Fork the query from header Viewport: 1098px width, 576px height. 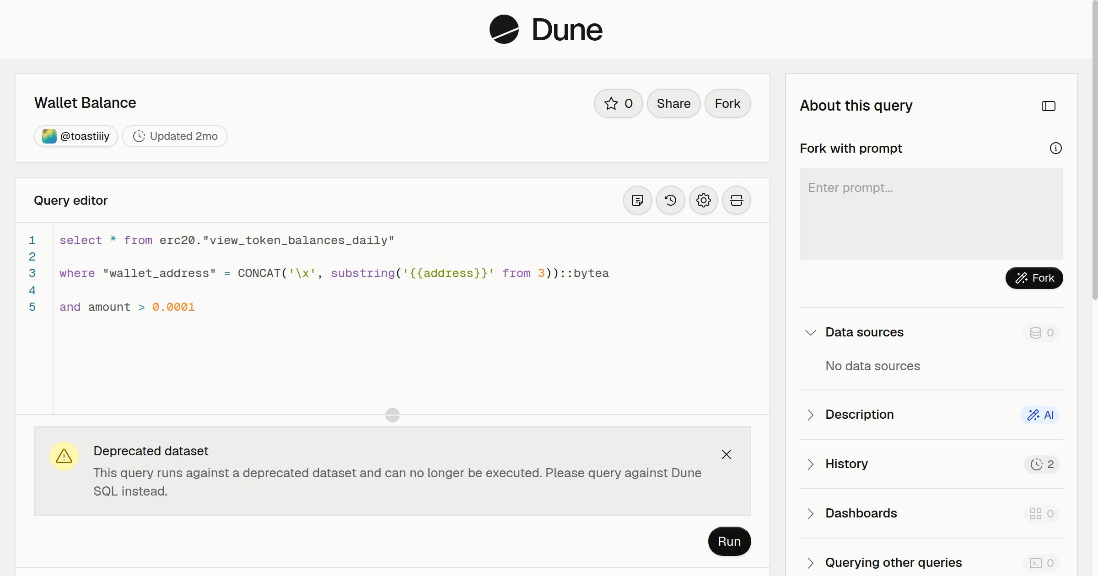coord(727,103)
